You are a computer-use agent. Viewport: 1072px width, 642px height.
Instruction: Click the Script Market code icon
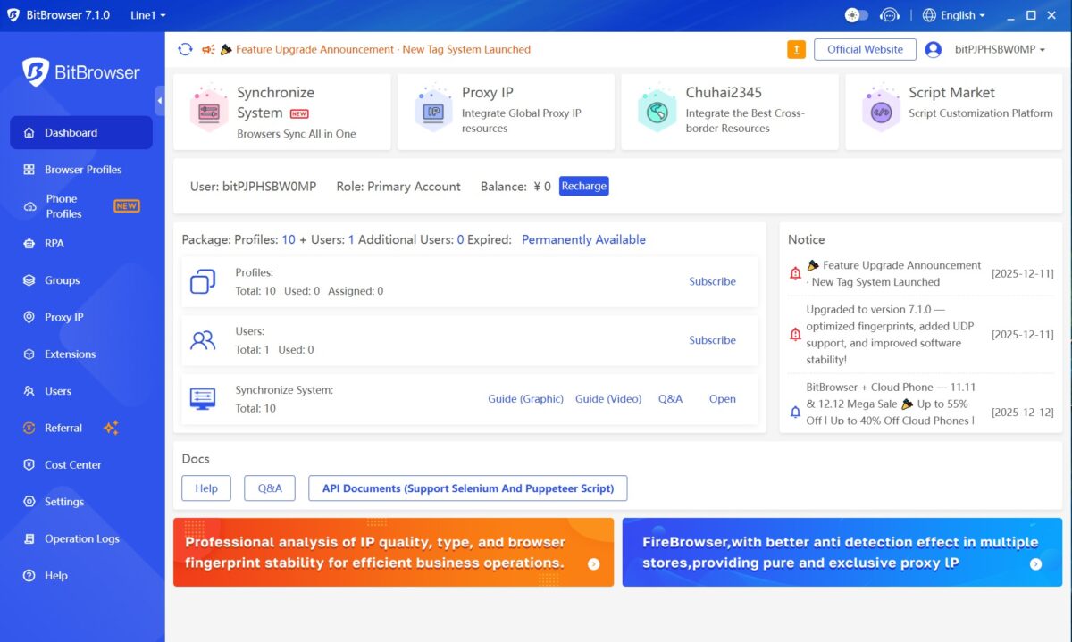pyautogui.click(x=881, y=112)
